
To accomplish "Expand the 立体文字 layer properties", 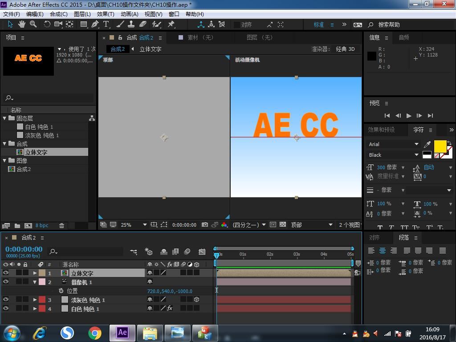I will (x=35, y=273).
